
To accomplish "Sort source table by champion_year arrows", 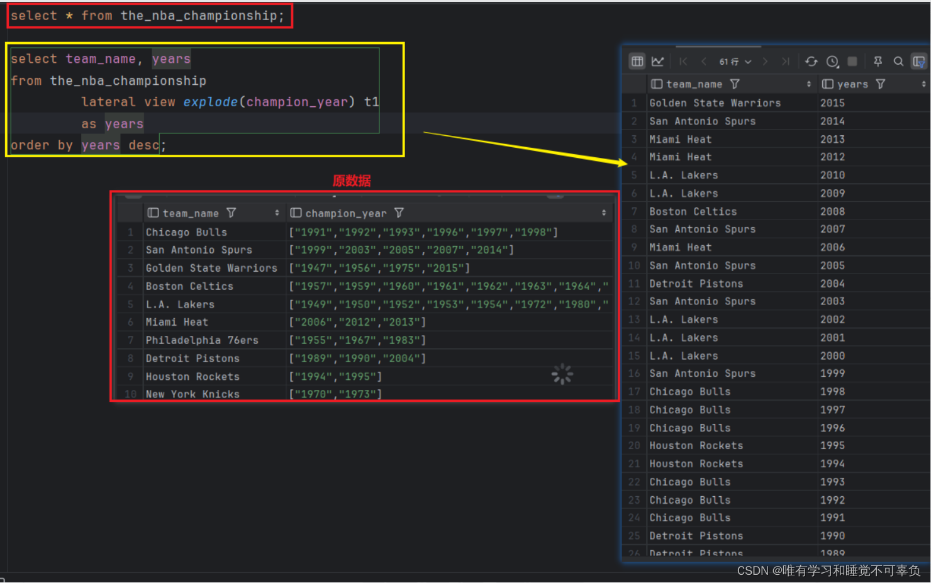I will 604,213.
